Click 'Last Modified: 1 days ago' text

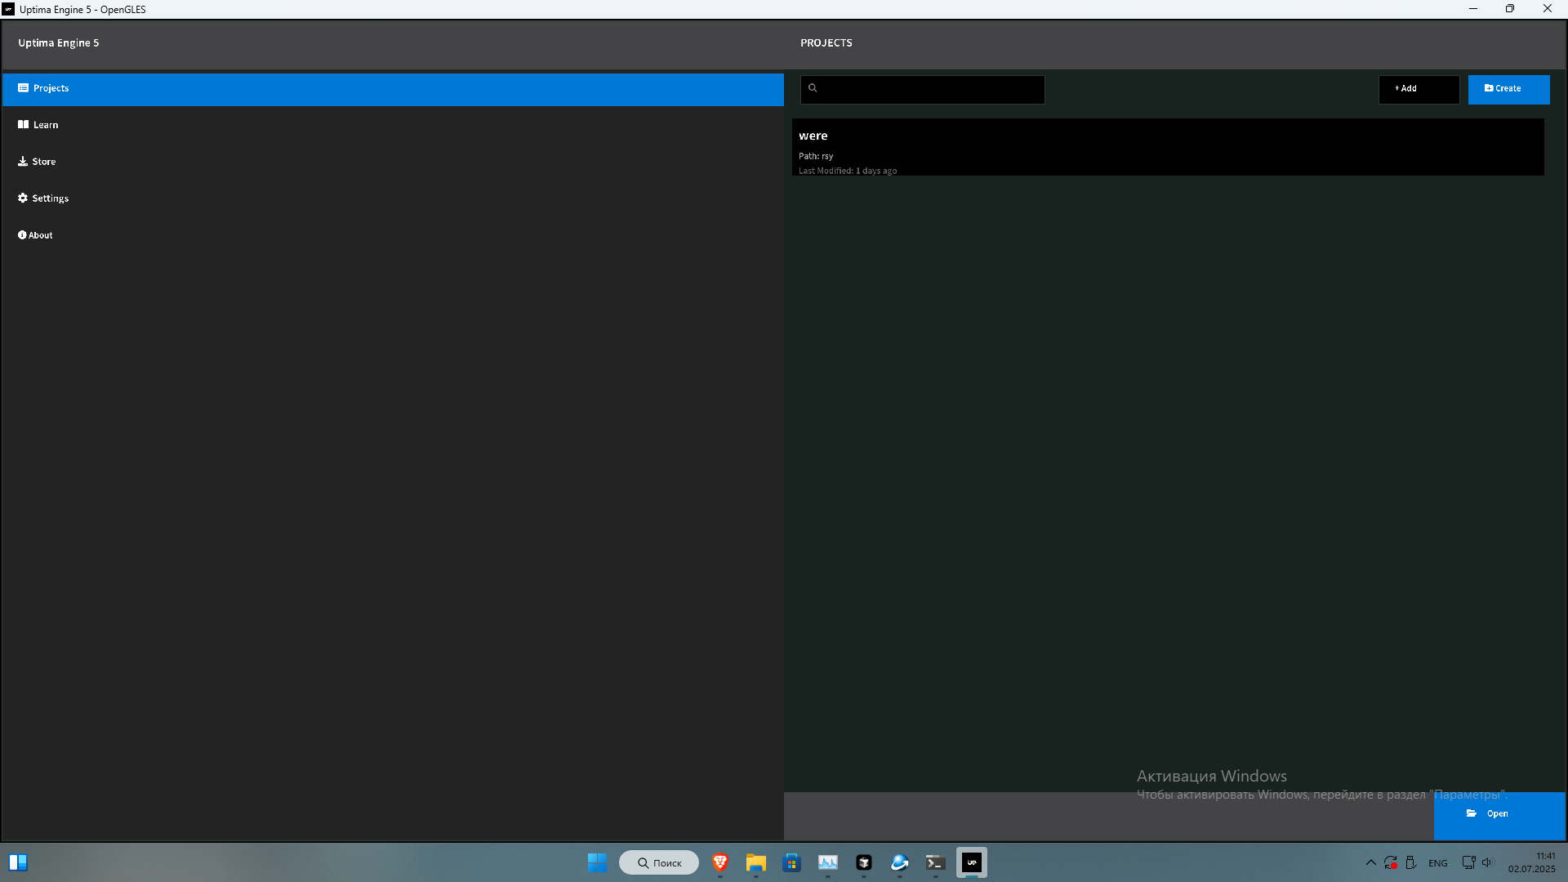848,171
